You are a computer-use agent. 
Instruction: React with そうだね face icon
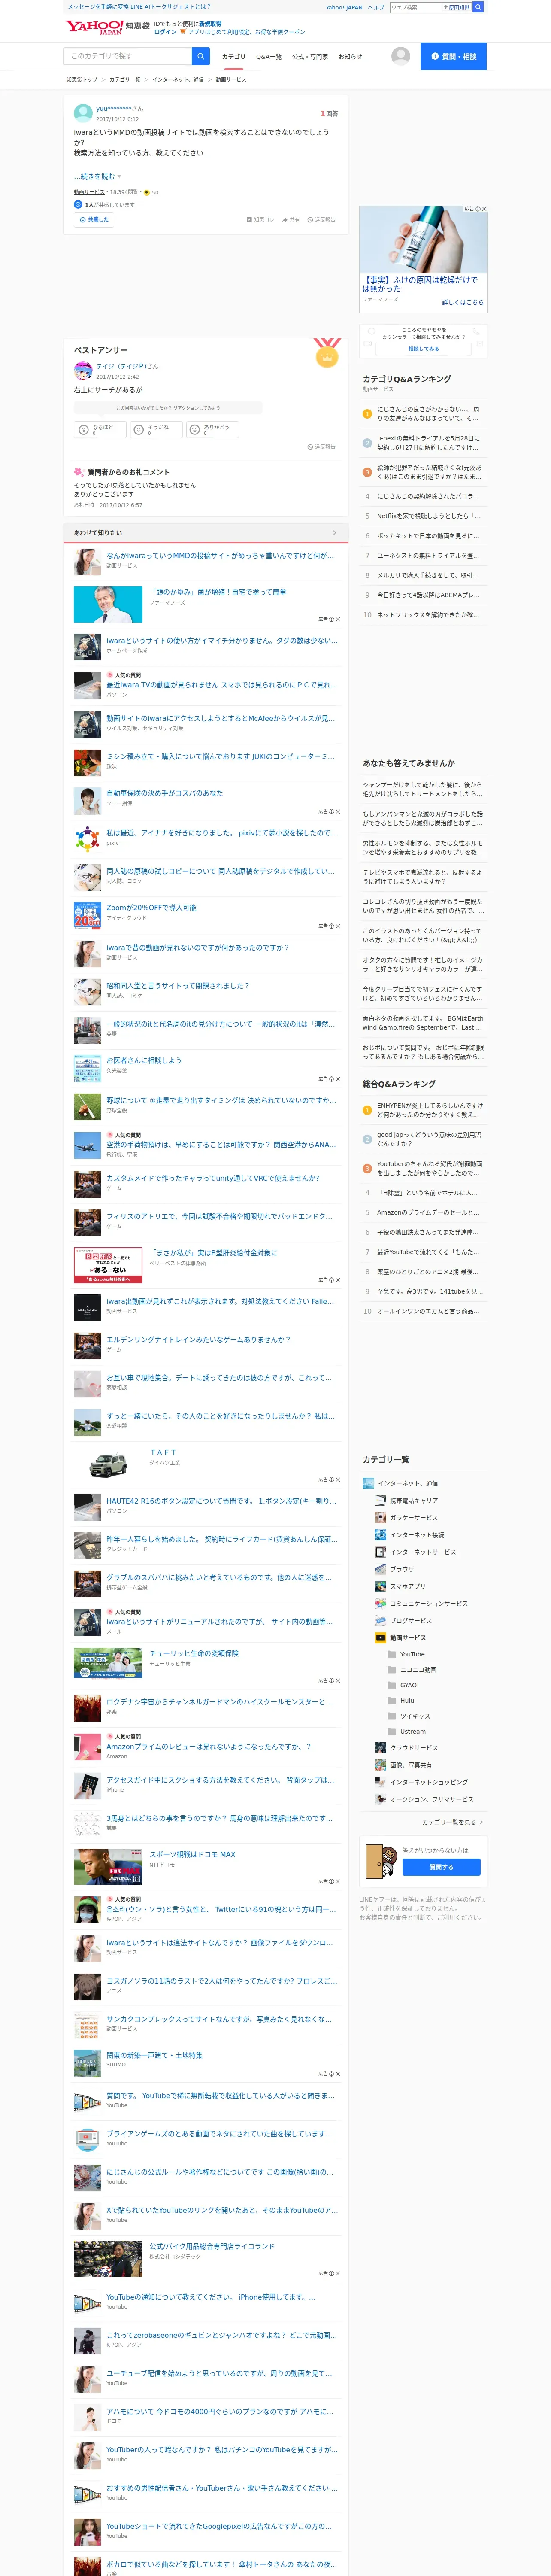click(x=140, y=430)
